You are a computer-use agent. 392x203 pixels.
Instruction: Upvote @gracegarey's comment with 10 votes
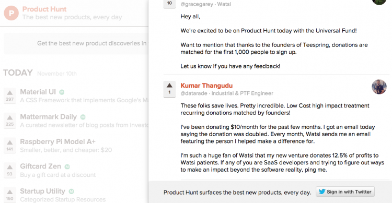tap(169, 4)
